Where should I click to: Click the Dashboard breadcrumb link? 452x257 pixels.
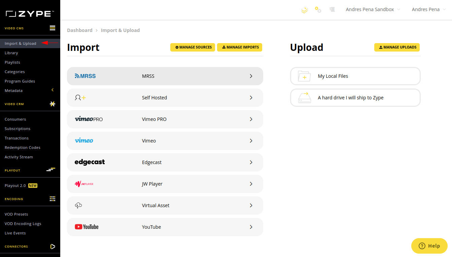tap(80, 30)
